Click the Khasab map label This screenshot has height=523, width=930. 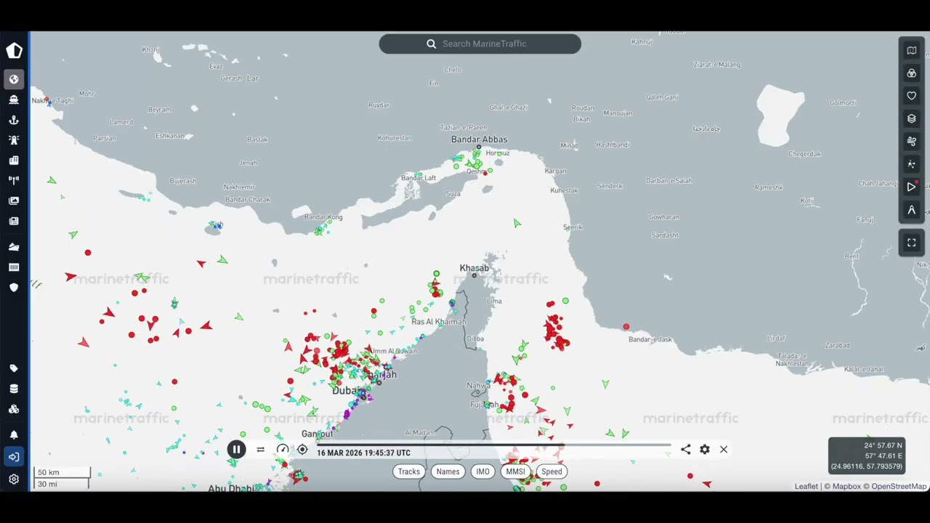tap(474, 268)
